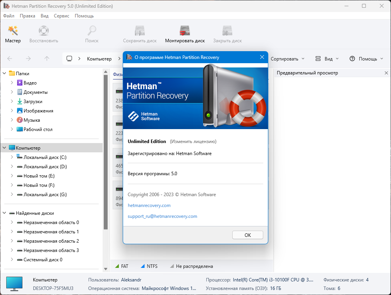Go back with the left arrow
This screenshot has width=391, height=295.
point(10,59)
